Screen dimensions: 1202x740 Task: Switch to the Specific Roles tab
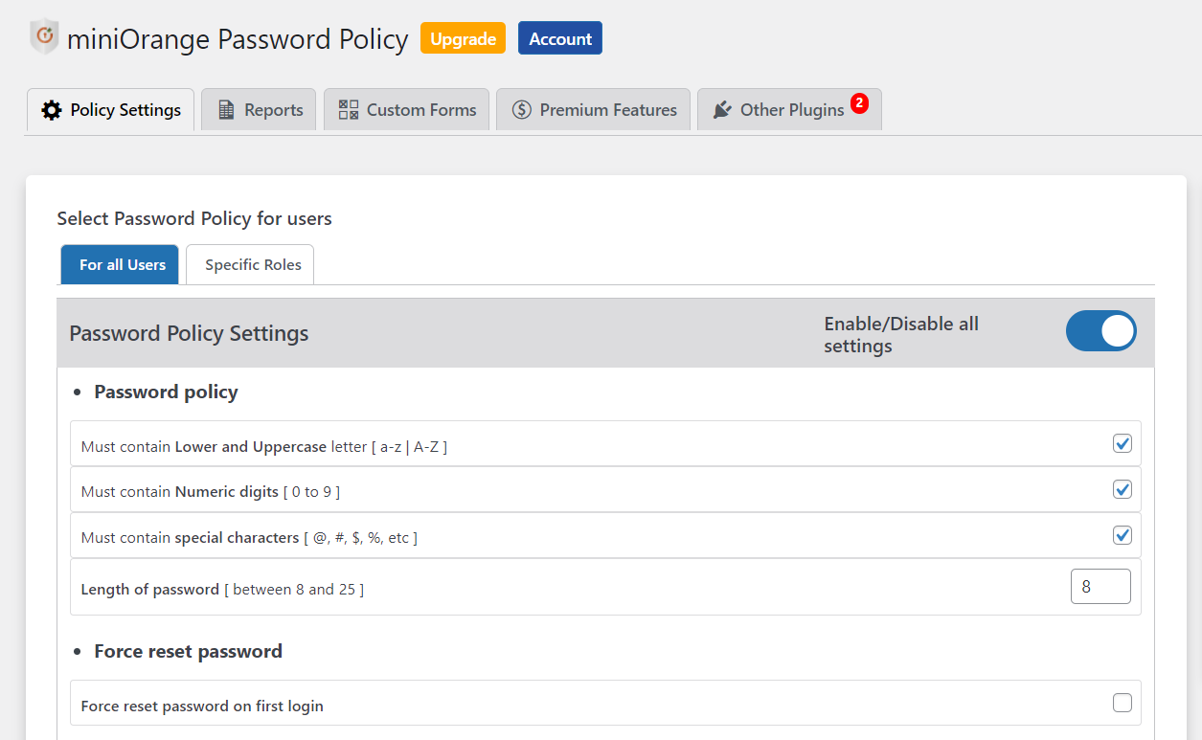(x=253, y=265)
